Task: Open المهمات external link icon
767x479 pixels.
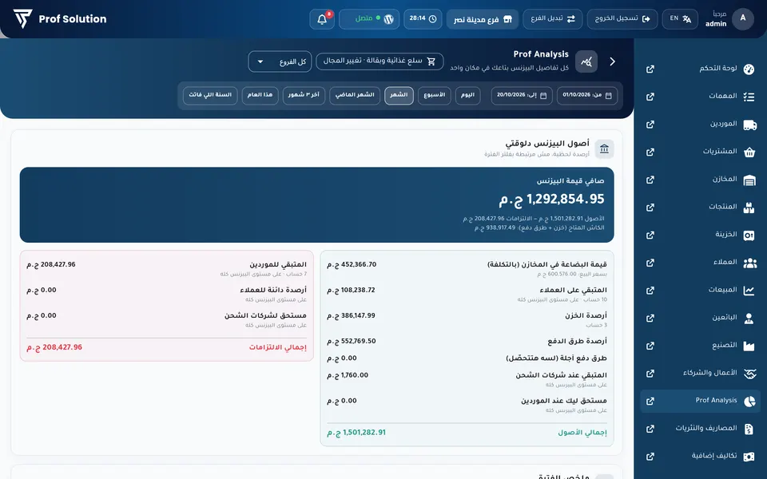Action: pyautogui.click(x=650, y=97)
